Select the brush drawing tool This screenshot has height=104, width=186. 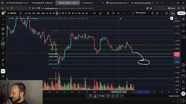pos(3,44)
